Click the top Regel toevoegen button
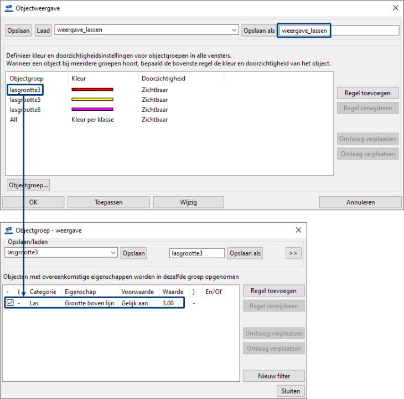The width and height of the screenshot is (404, 399). (367, 93)
